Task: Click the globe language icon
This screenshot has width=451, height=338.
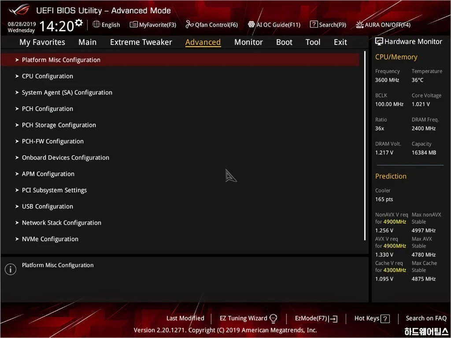Action: pyautogui.click(x=96, y=24)
